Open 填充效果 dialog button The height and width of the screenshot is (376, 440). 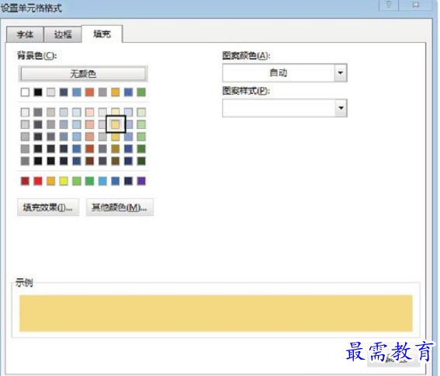point(48,207)
